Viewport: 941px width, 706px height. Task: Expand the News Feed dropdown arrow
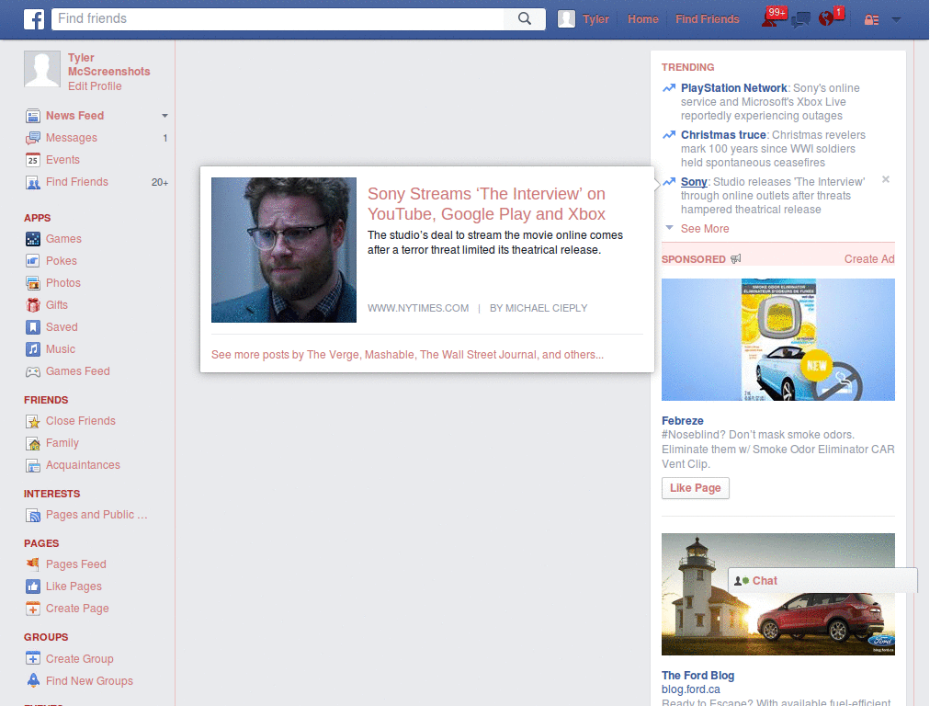coord(164,116)
